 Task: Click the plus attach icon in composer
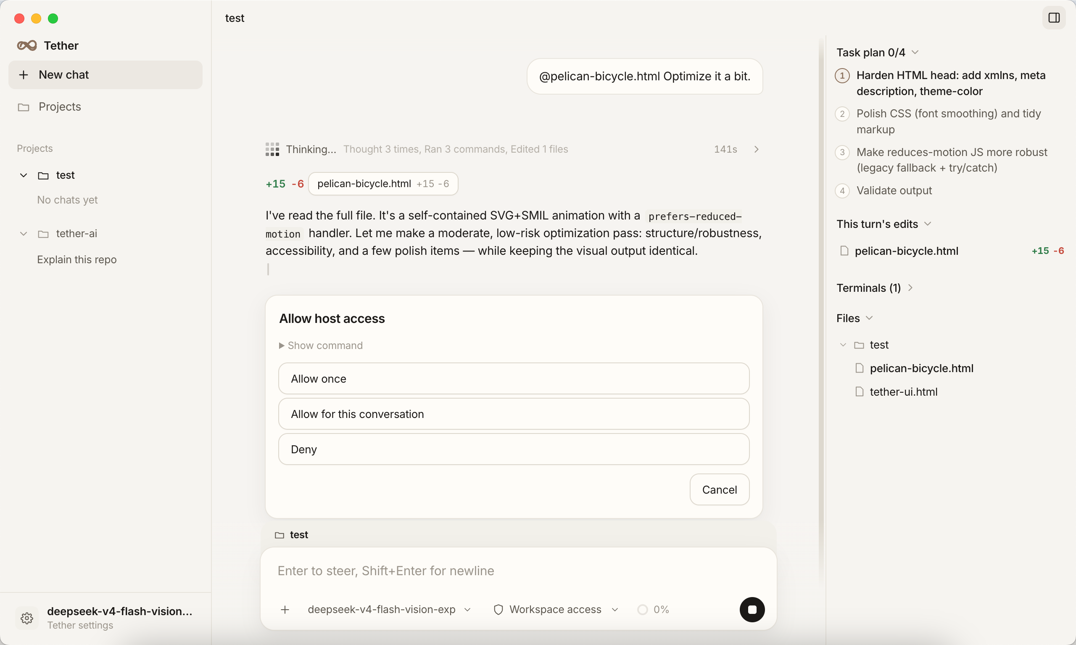tap(285, 609)
